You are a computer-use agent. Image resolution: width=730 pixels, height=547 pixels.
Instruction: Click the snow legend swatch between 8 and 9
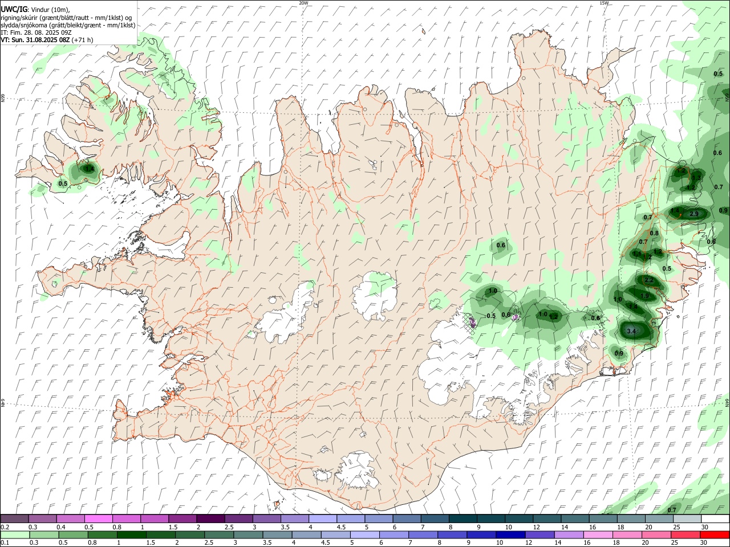(x=463, y=519)
